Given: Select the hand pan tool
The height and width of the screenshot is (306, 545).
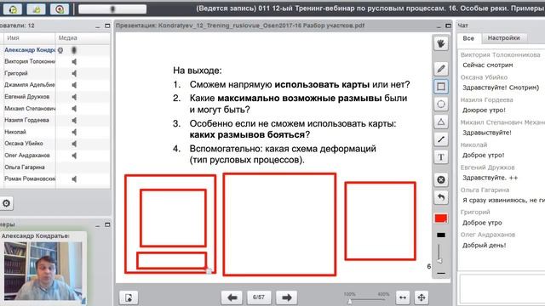Looking at the screenshot, I should click(441, 43).
